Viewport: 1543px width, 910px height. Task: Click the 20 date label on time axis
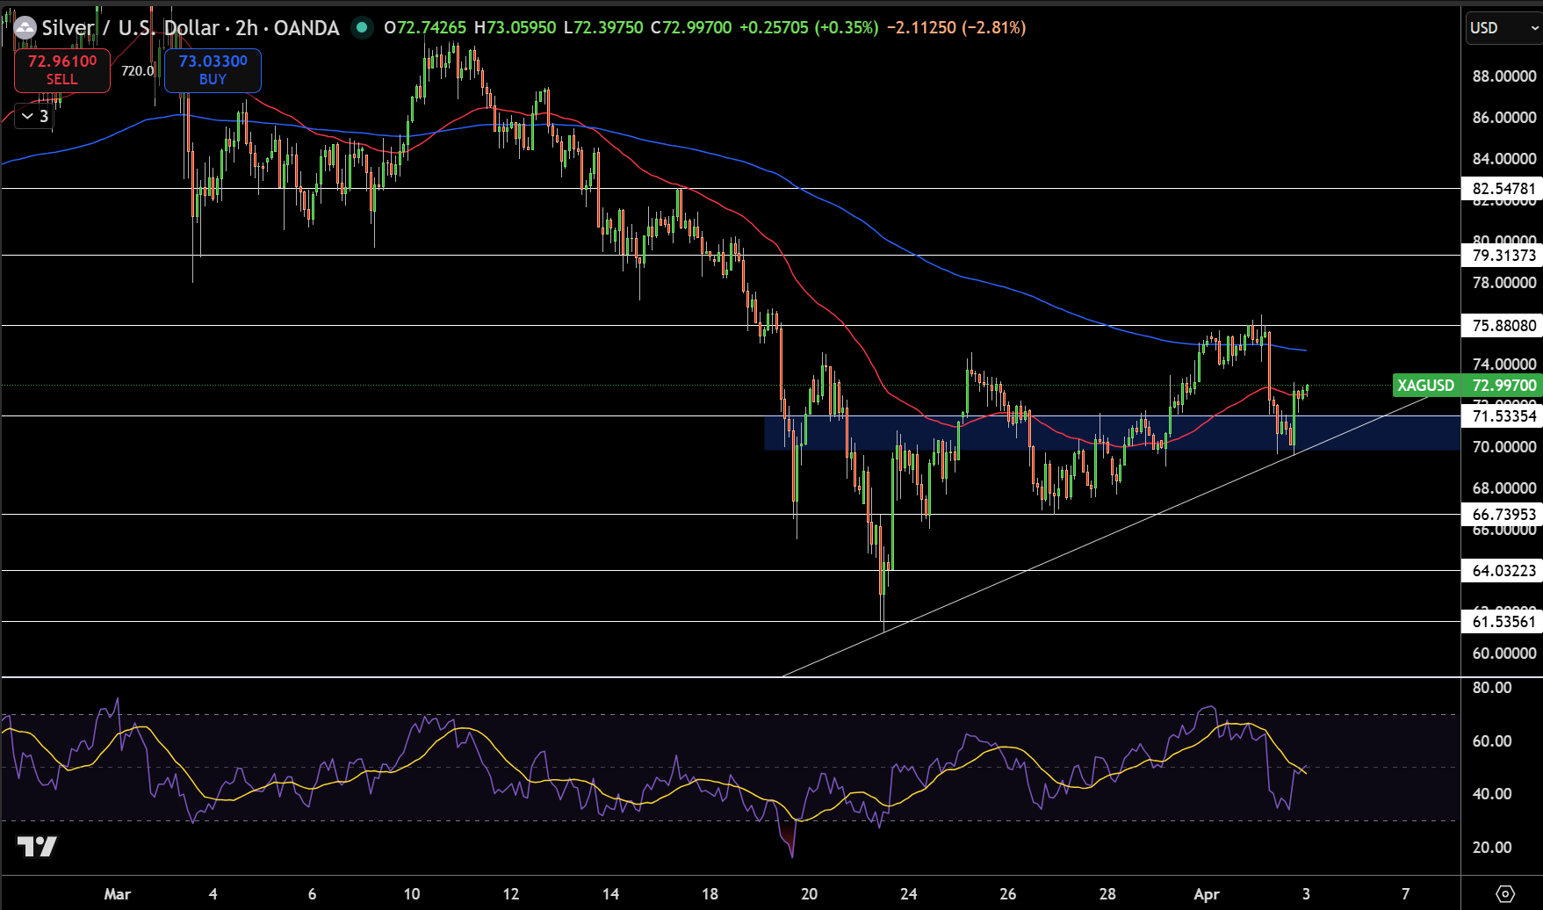[809, 894]
